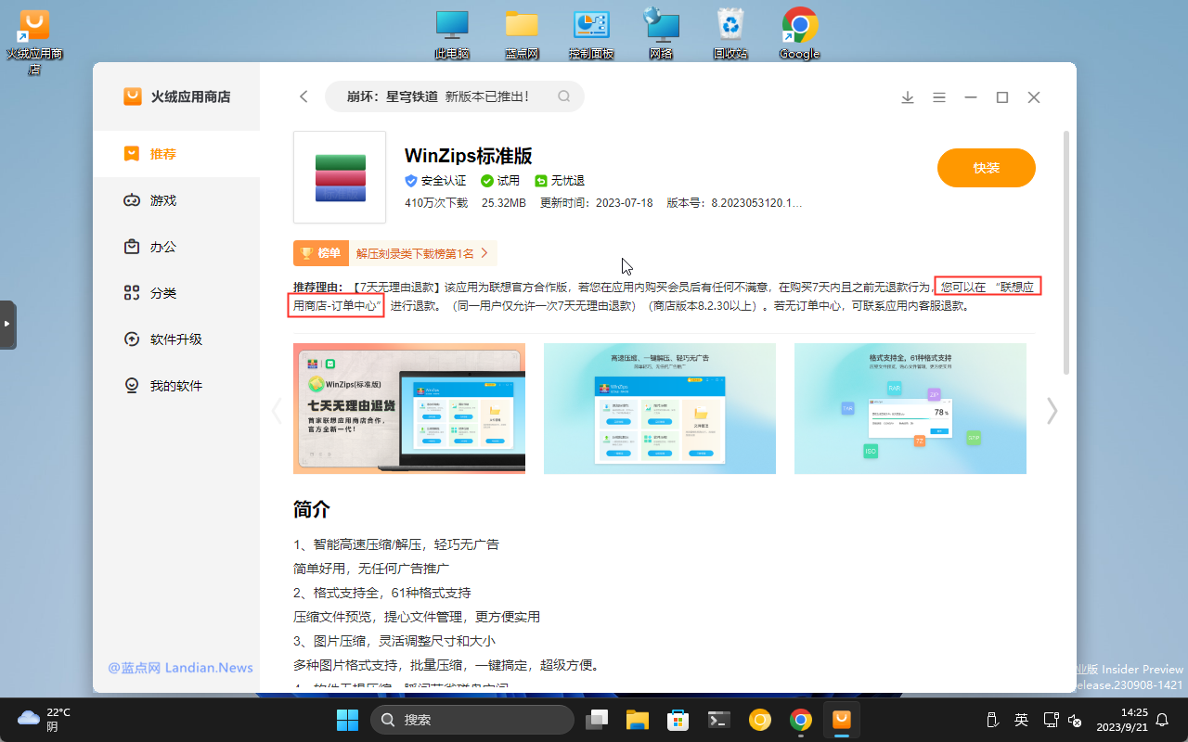Open Google Chrome desktop shortcut

[x=800, y=34]
